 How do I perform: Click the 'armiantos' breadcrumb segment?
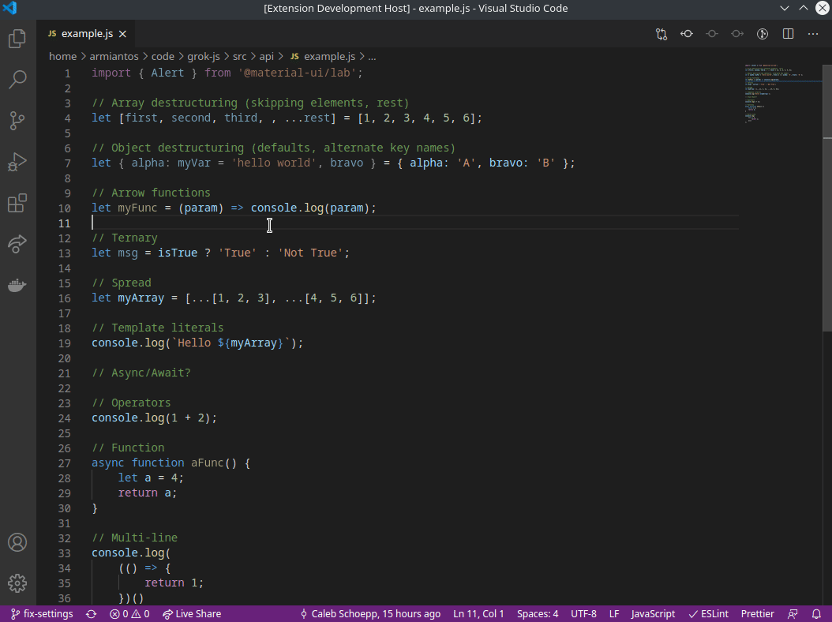pos(114,56)
